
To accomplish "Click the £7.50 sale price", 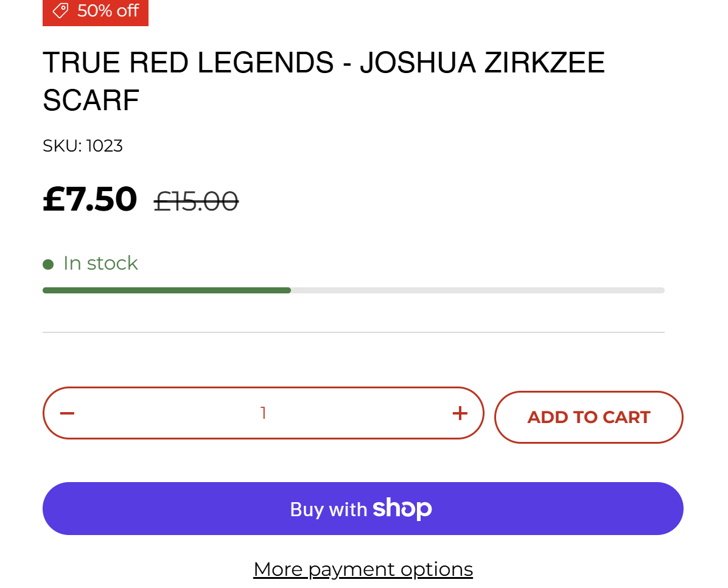I will coord(90,199).
